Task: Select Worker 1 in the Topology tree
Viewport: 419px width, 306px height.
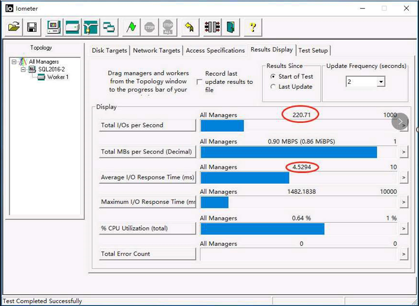Action: tap(57, 77)
